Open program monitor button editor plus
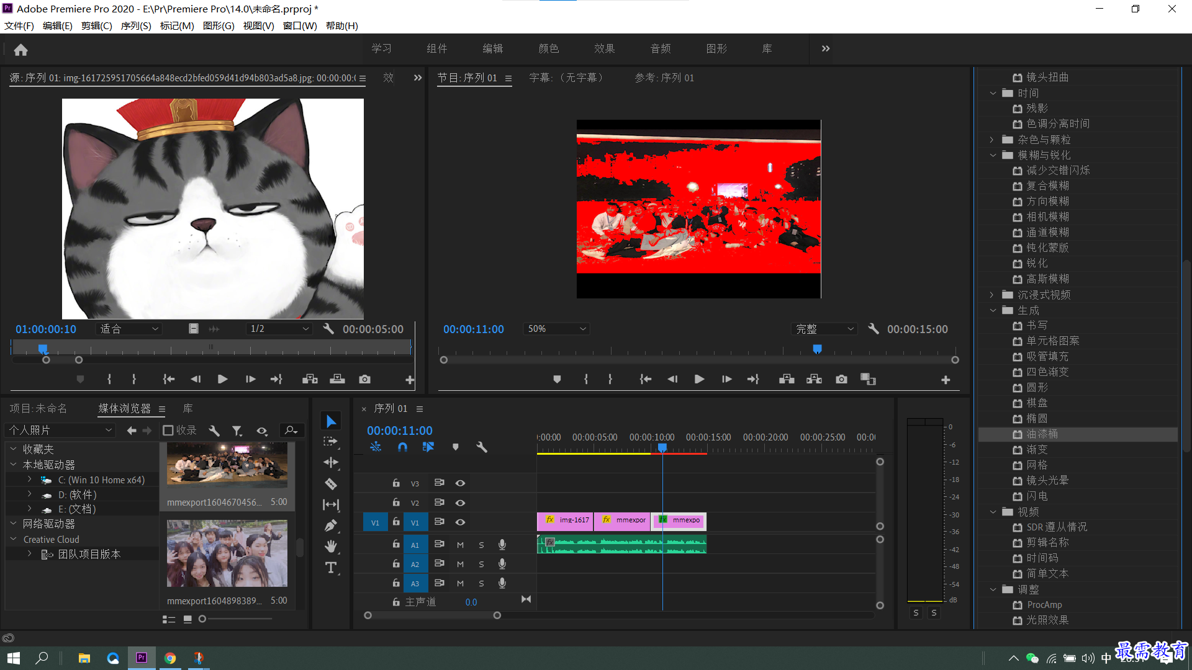 (946, 380)
